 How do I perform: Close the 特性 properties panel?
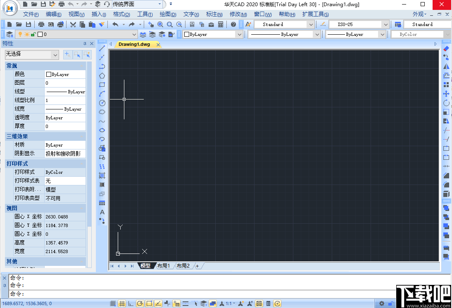[x=92, y=43]
